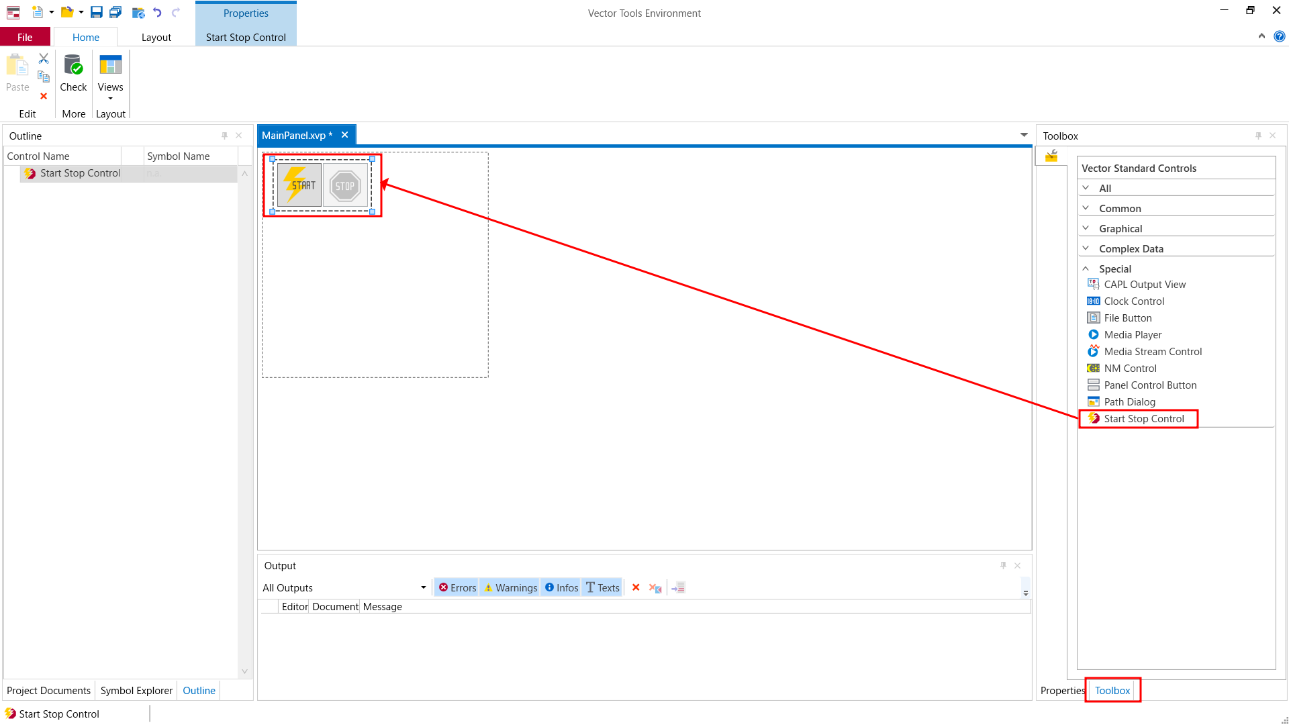Switch to the Layout ribbon tab
Viewport: 1289px width, 725px height.
coord(156,38)
